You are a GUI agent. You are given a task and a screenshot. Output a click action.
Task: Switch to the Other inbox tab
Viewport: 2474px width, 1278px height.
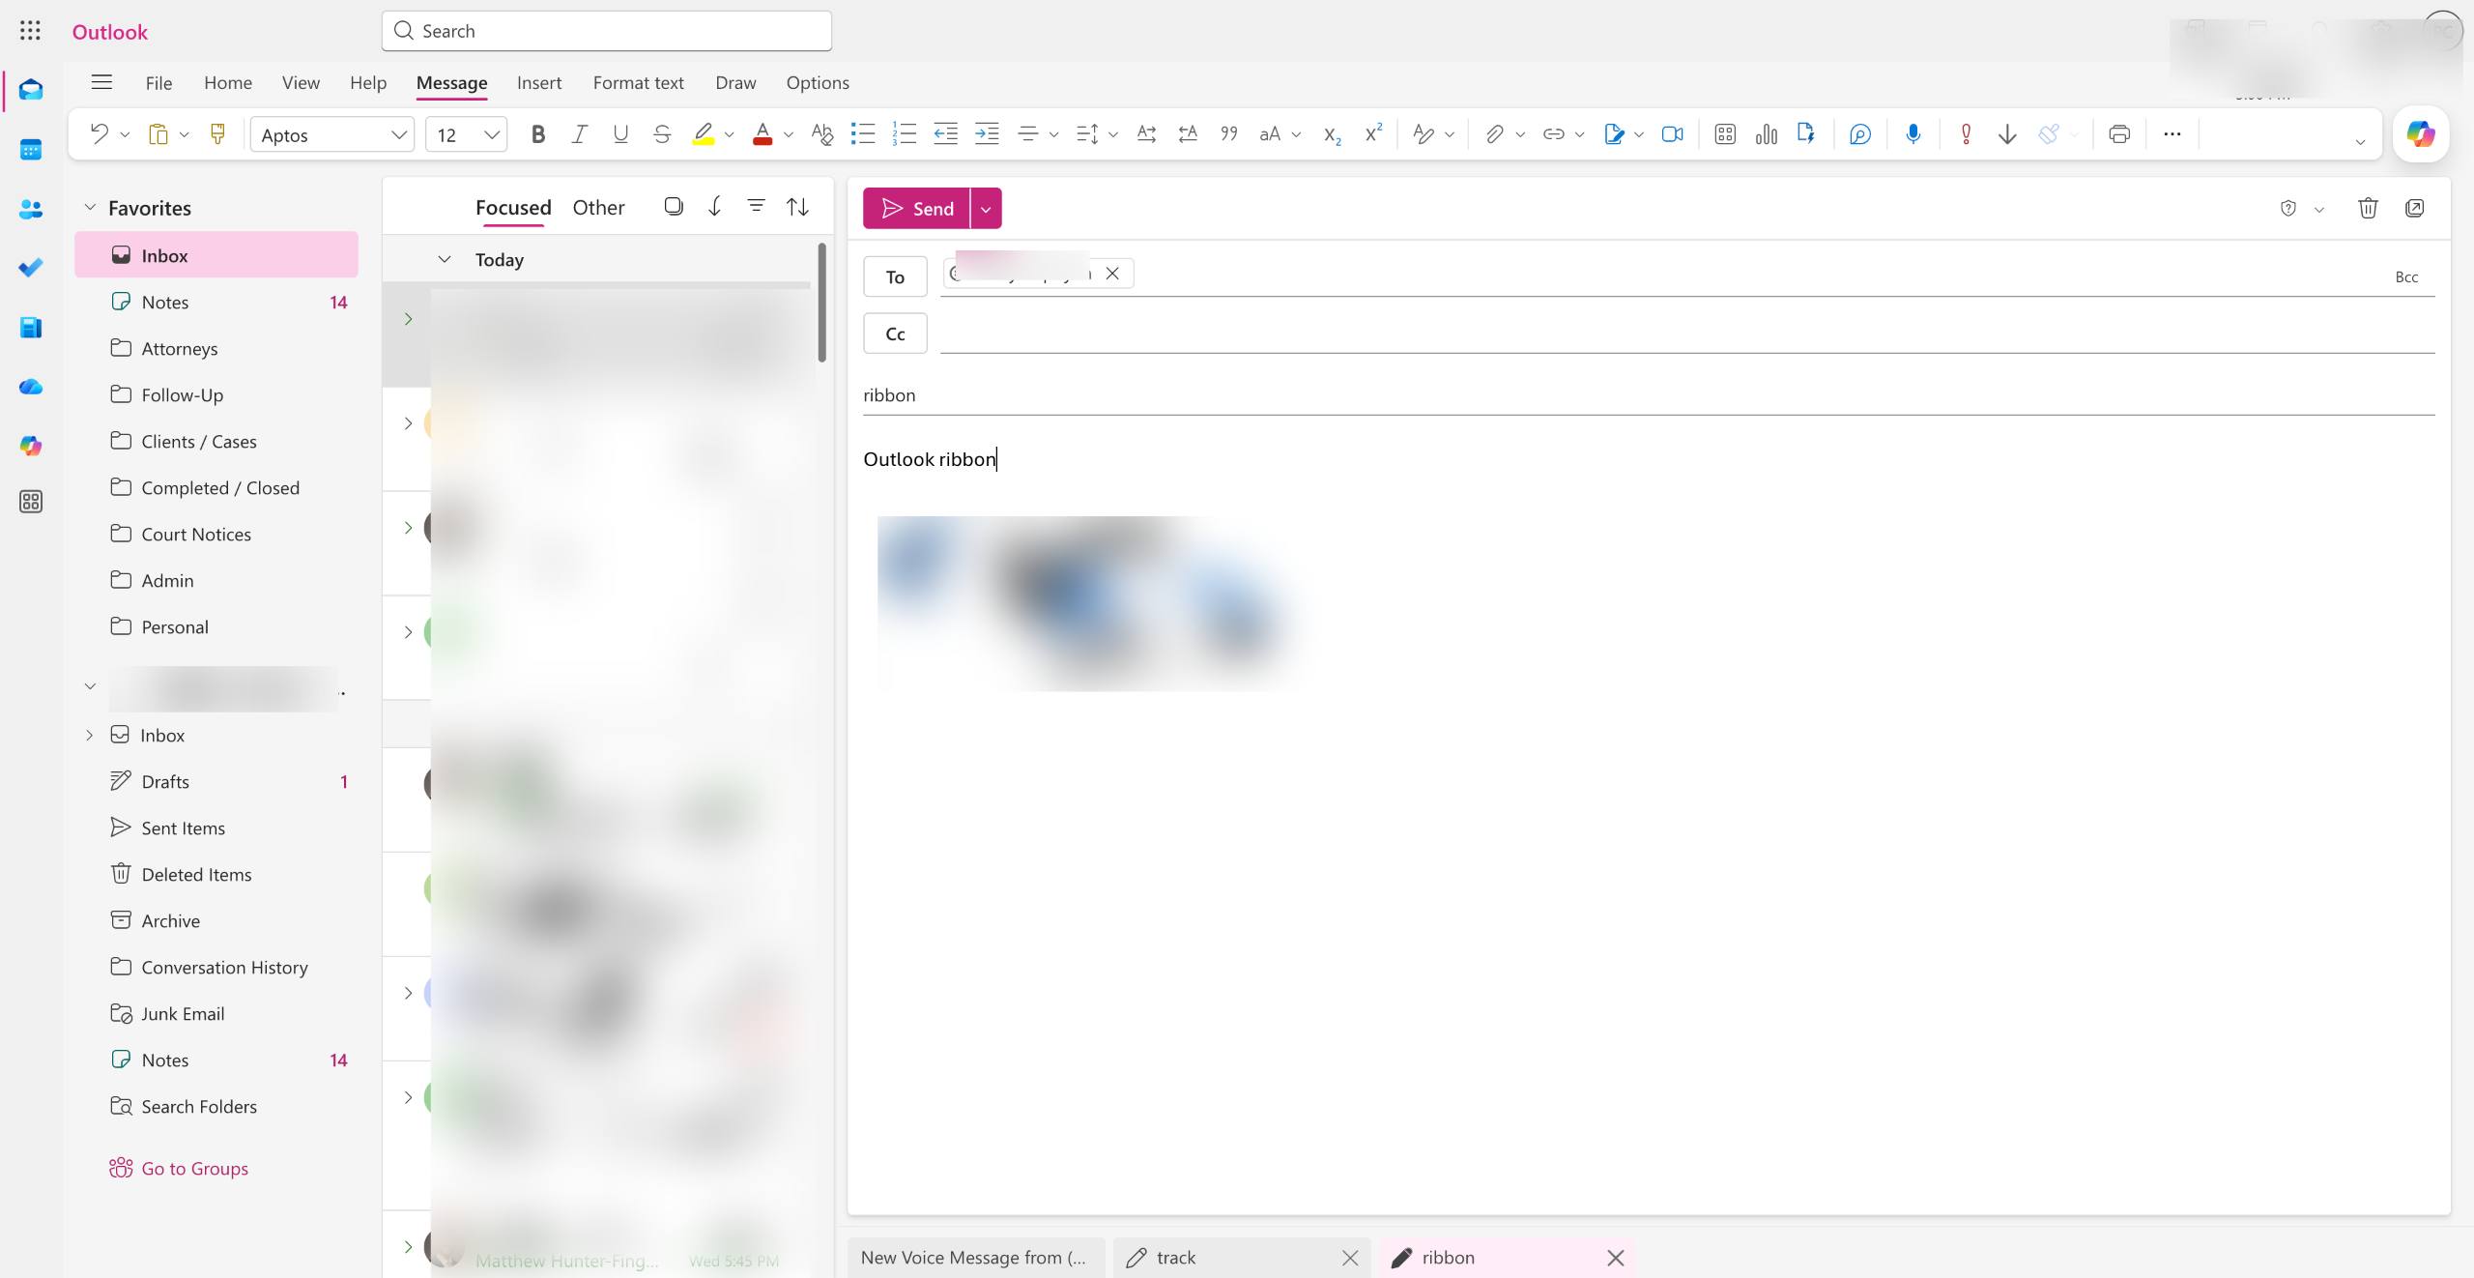[598, 208]
